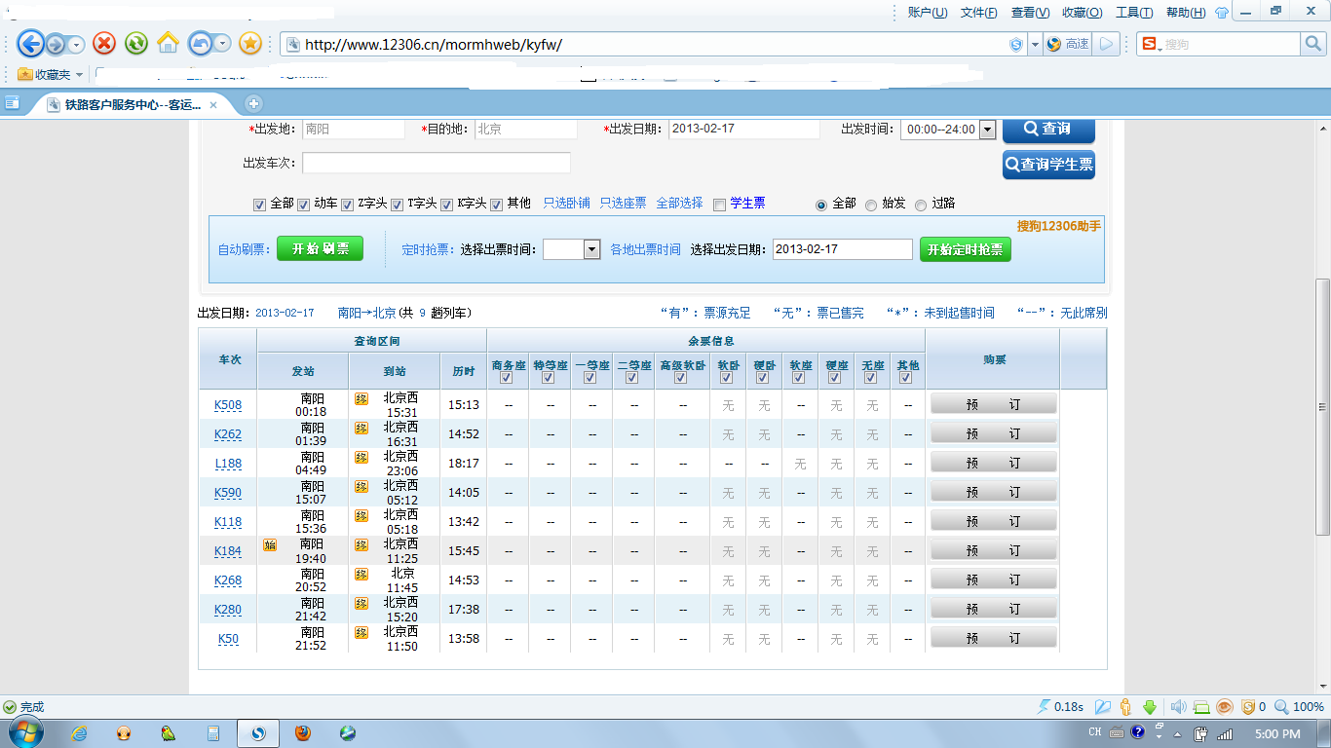Viewport: 1331px width, 748px height.
Task: Click 预订 button for train K508
Action: (x=993, y=404)
